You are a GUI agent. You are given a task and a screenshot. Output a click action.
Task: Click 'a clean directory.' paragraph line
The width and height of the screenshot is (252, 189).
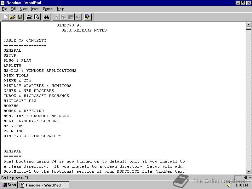click(x=93, y=166)
